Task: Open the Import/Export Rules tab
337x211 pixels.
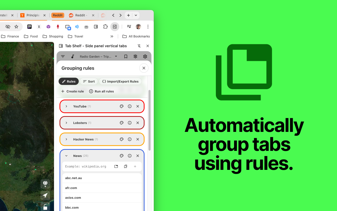Action: (120, 81)
